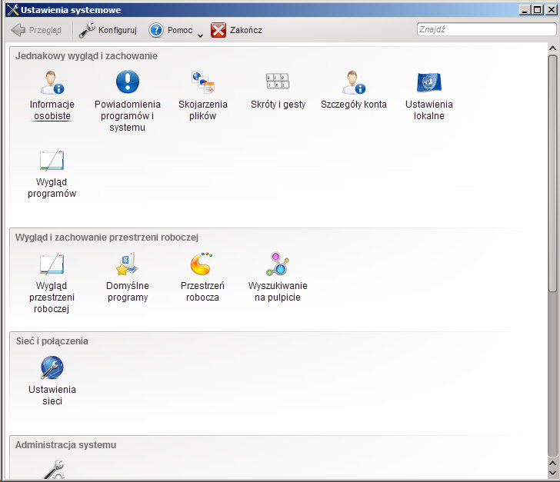The height and width of the screenshot is (482, 560).
Task: Click the window menu icon in title bar
Action: pos(11,9)
